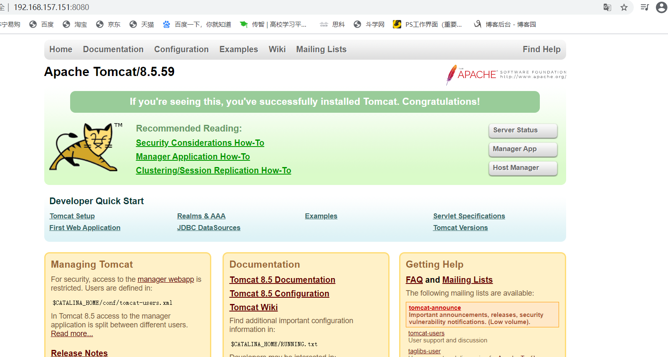This screenshot has width=668, height=357.
Task: Open the 百度一下，你就知道 bookmark
Action: click(197, 25)
